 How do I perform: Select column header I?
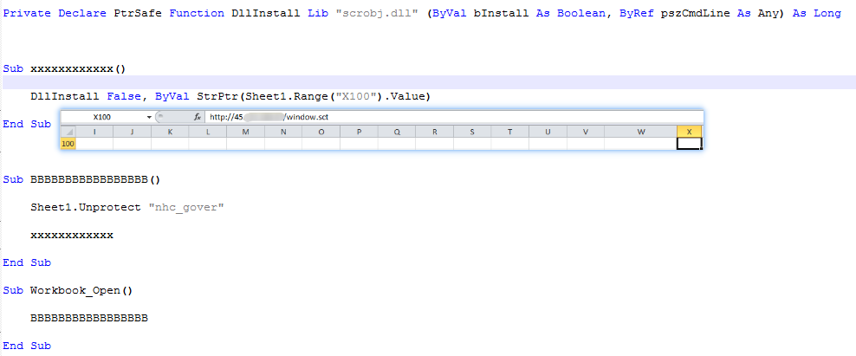click(95, 132)
